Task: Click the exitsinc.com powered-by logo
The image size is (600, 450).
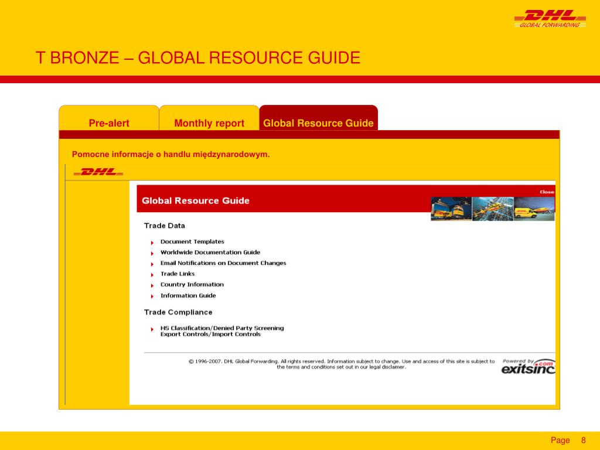Action: [x=528, y=366]
